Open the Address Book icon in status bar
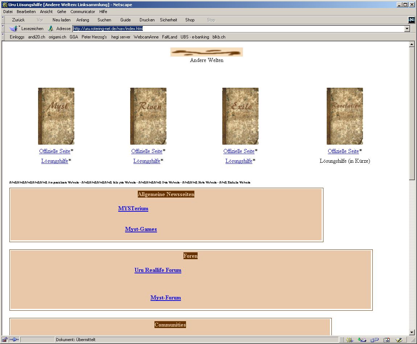Screen dimensions: 417x344 (387, 340)
